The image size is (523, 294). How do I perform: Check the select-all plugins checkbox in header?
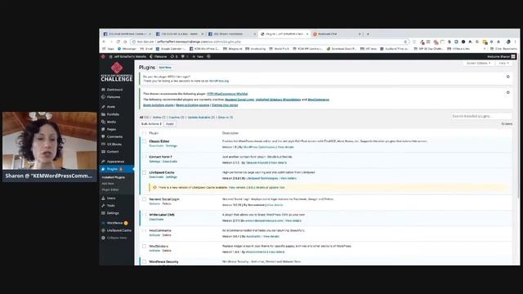(x=144, y=133)
